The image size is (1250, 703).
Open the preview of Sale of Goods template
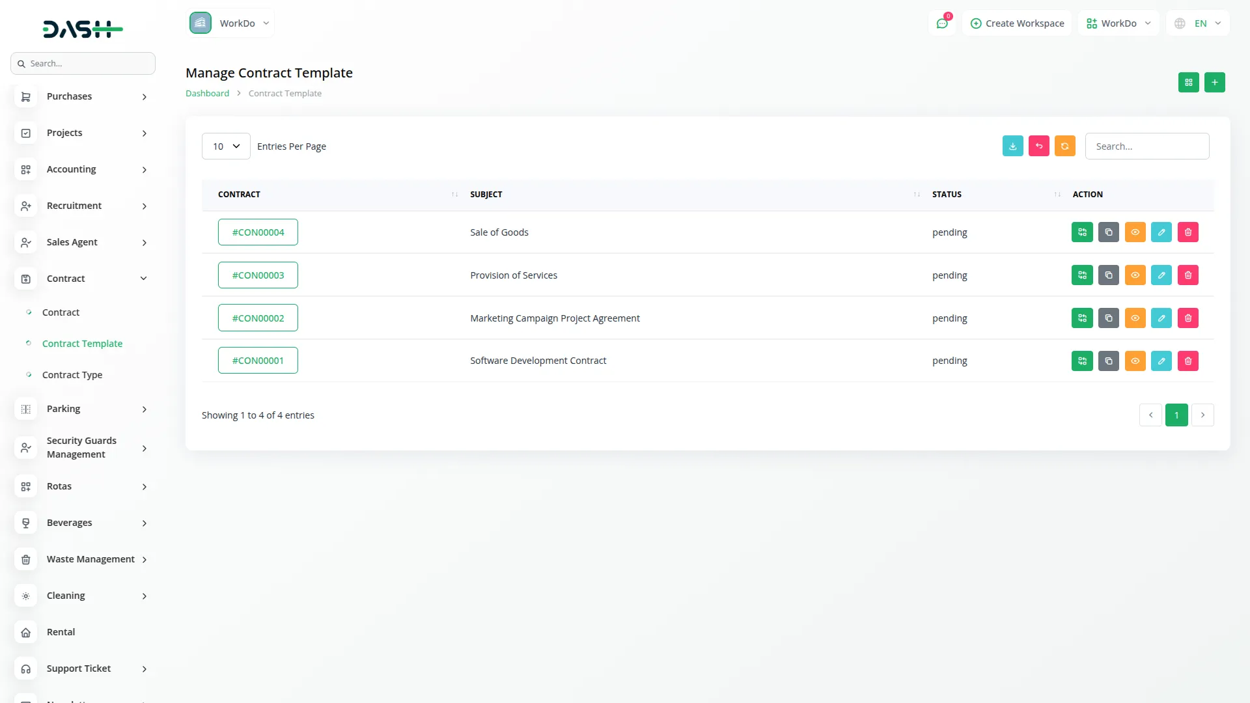(x=1135, y=232)
